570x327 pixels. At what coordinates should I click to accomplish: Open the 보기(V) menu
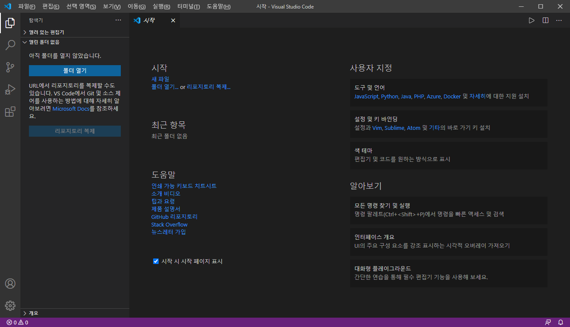(112, 6)
